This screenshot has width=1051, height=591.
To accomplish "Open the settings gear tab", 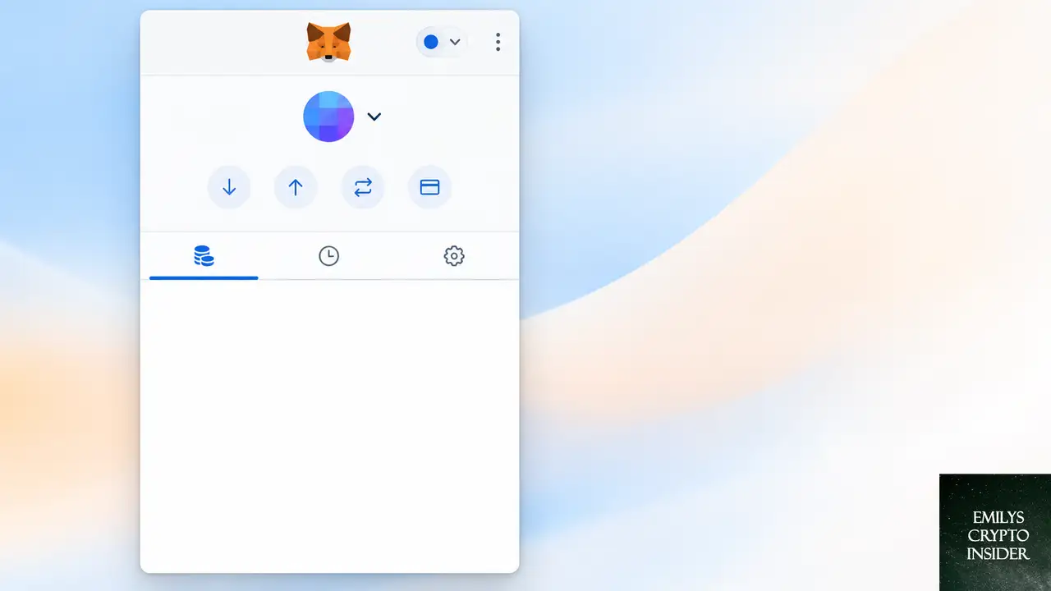I will pos(454,256).
